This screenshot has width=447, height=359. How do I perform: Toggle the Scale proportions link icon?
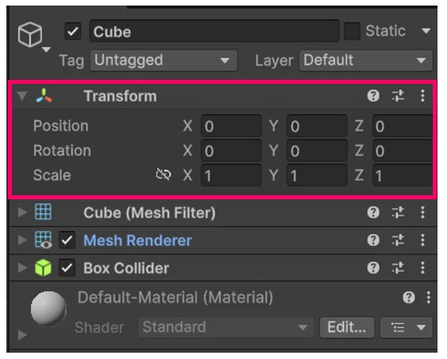163,175
